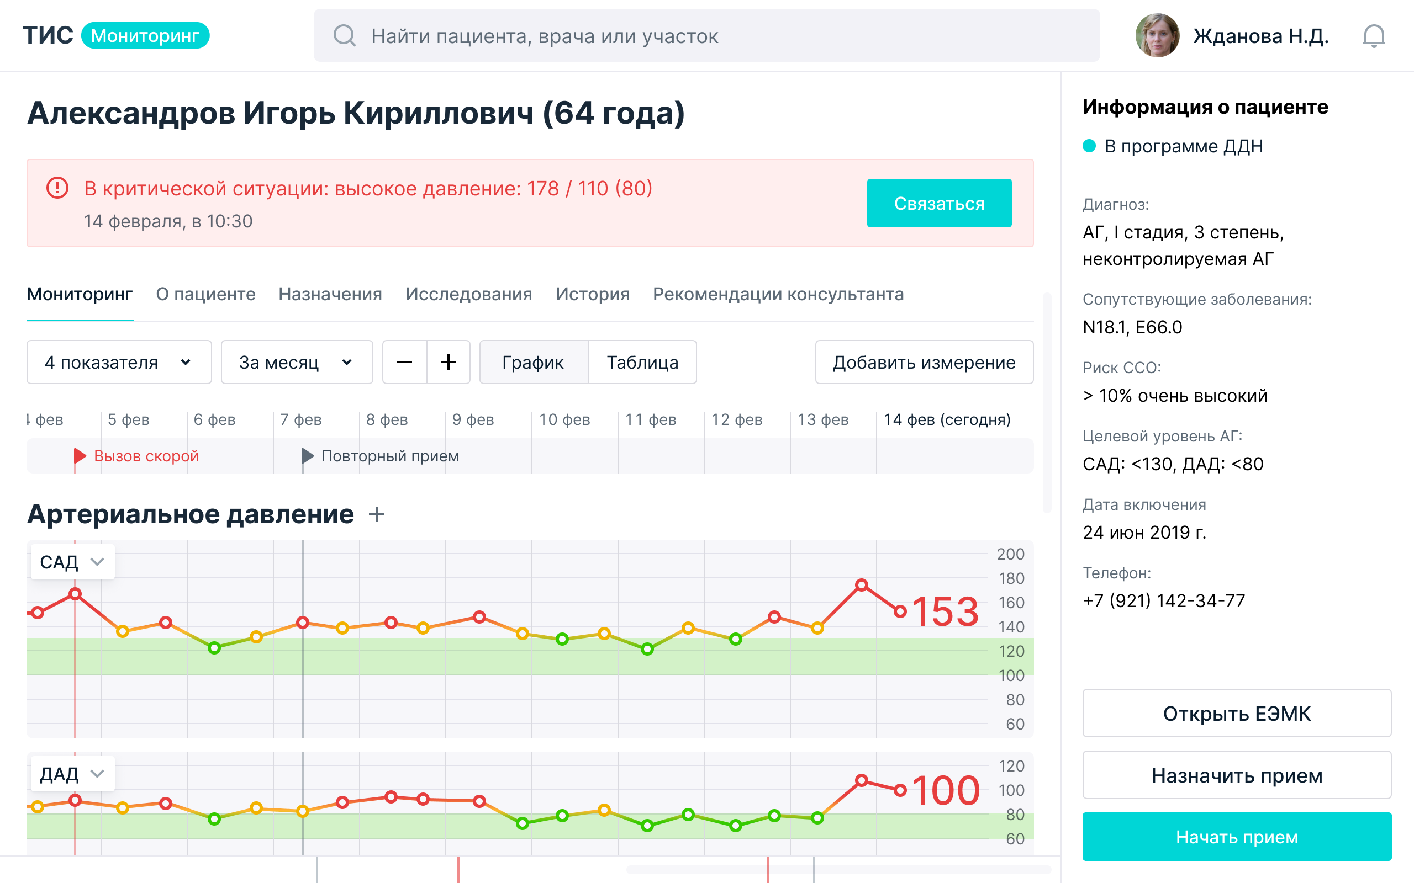Switch to Рекомендации консультанта tab
Viewport: 1414px width, 883px height.
778,294
